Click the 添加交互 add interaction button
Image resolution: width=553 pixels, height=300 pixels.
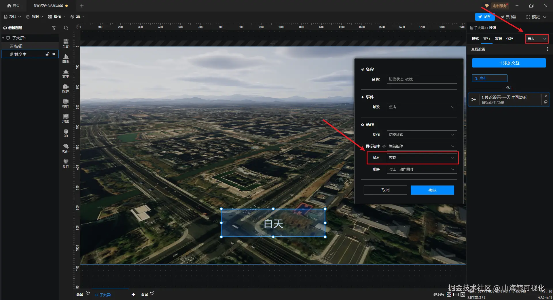click(x=509, y=63)
